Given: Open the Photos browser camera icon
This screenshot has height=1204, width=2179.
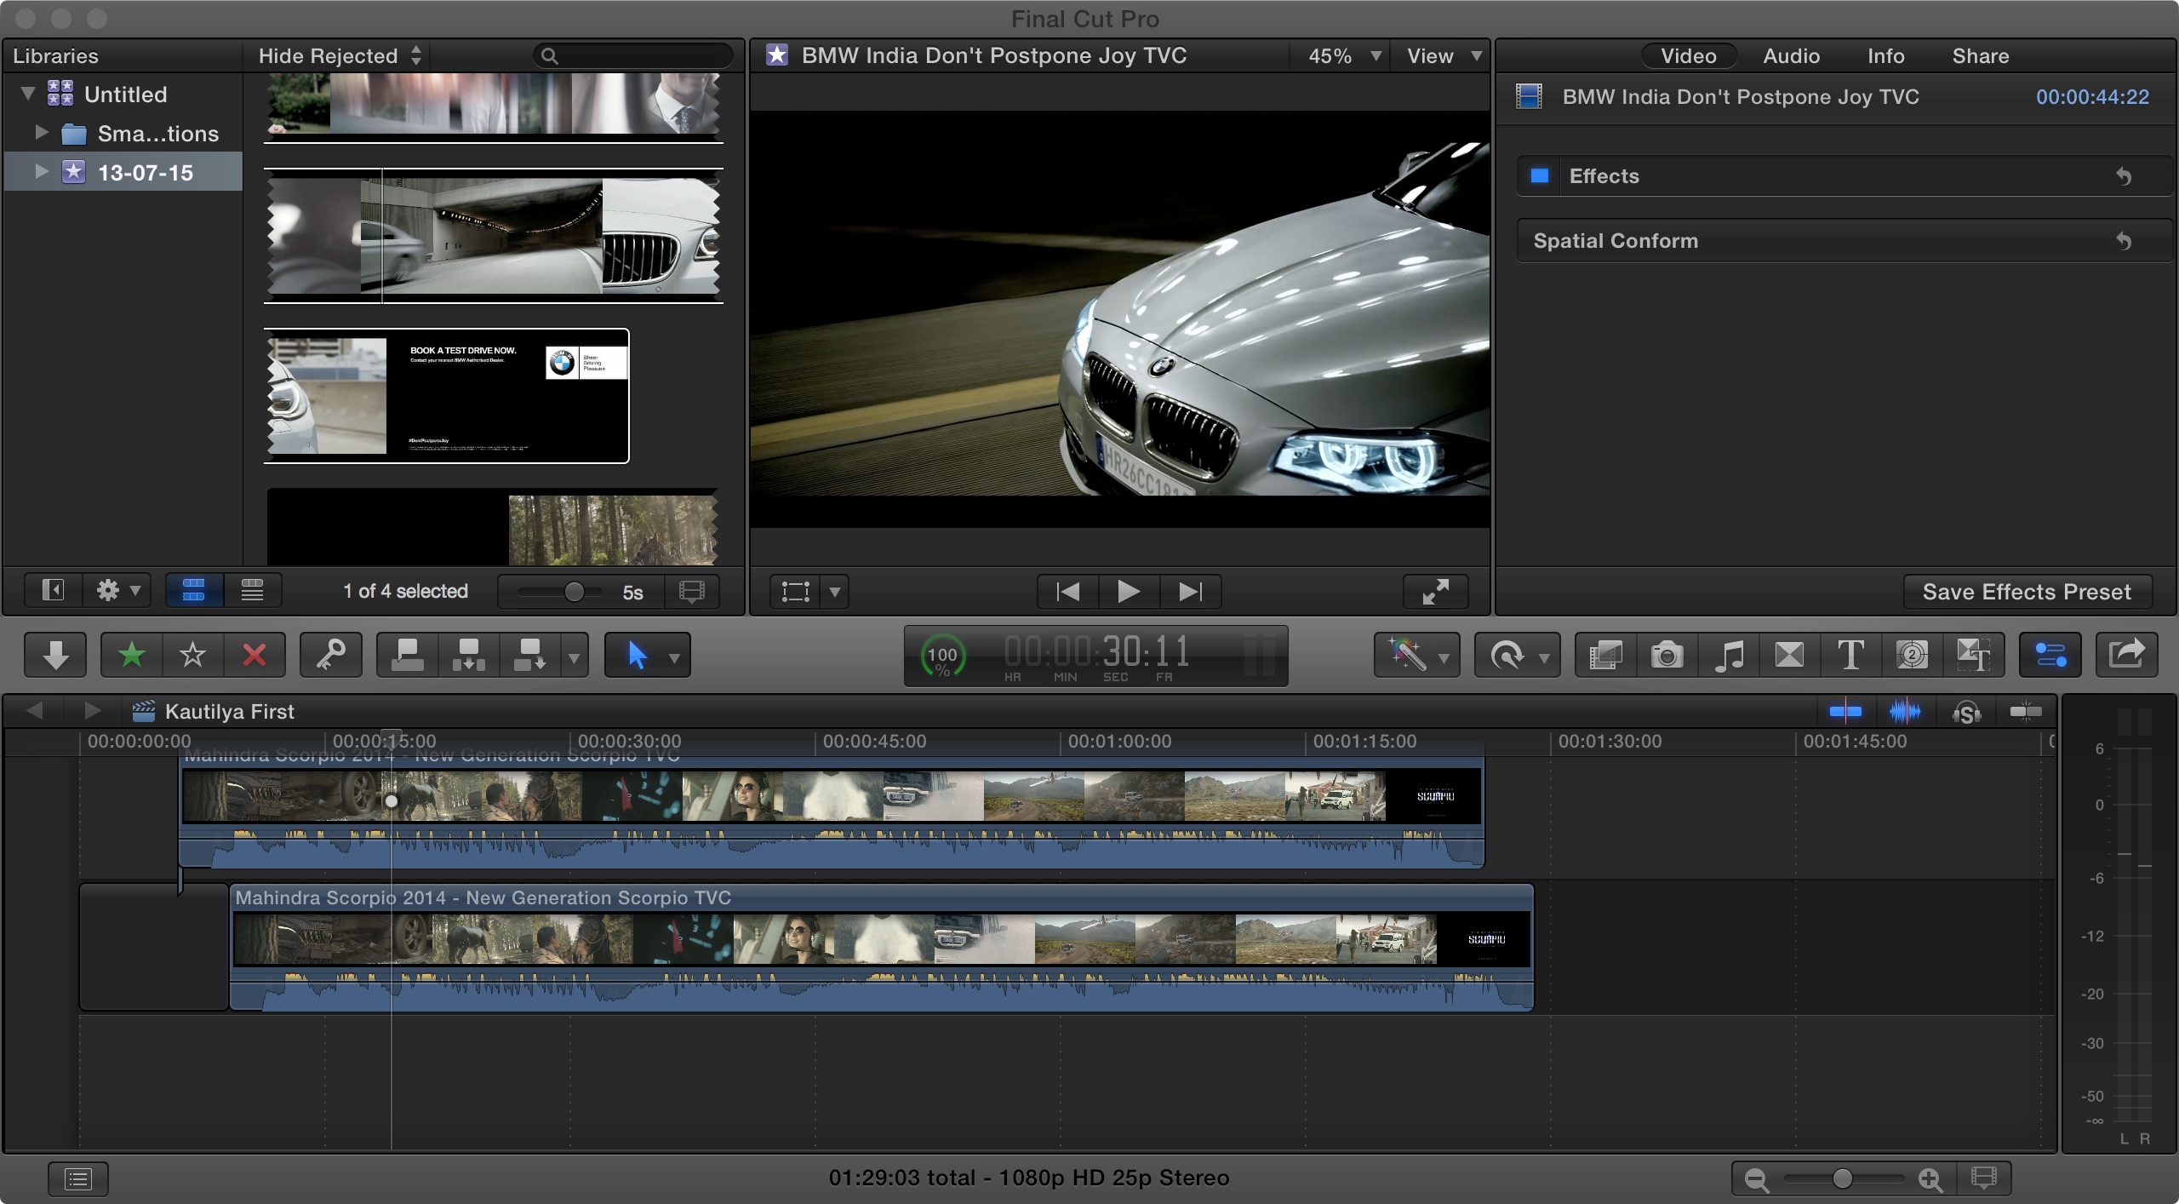Looking at the screenshot, I should click(x=1667, y=655).
